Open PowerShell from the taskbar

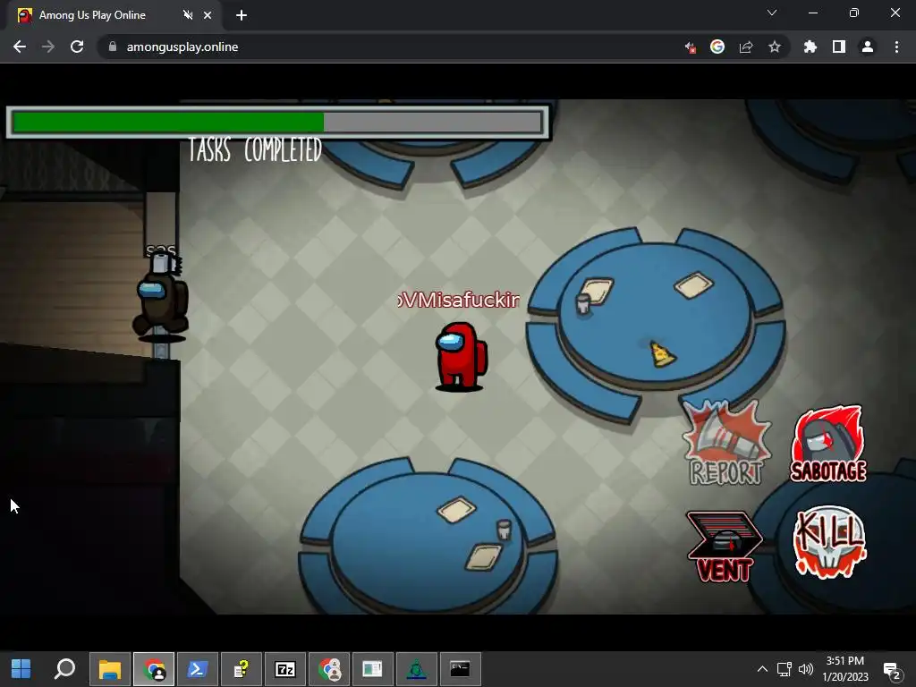[x=198, y=669]
